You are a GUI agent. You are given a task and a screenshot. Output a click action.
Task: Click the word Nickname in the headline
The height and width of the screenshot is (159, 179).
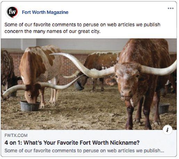(x=125, y=143)
